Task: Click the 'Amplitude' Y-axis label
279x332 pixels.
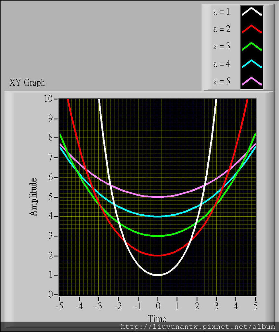Action: [33, 197]
